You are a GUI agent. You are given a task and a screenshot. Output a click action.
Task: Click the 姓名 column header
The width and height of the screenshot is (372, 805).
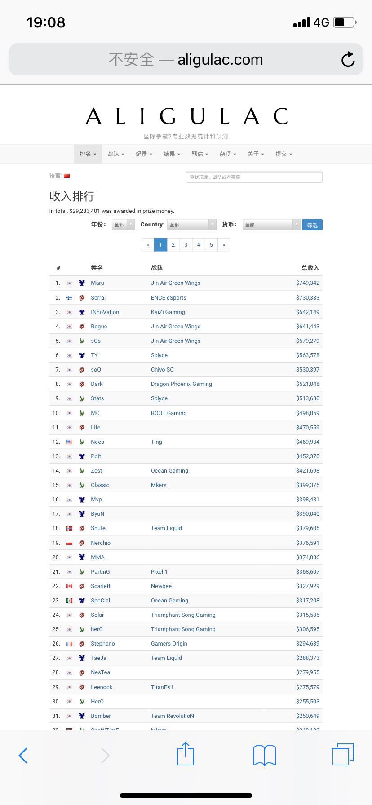pos(97,268)
